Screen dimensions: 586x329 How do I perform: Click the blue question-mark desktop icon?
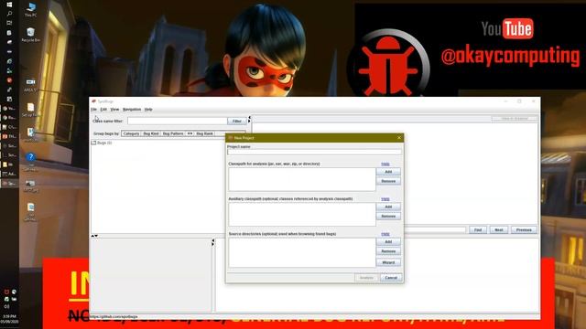pos(30,162)
